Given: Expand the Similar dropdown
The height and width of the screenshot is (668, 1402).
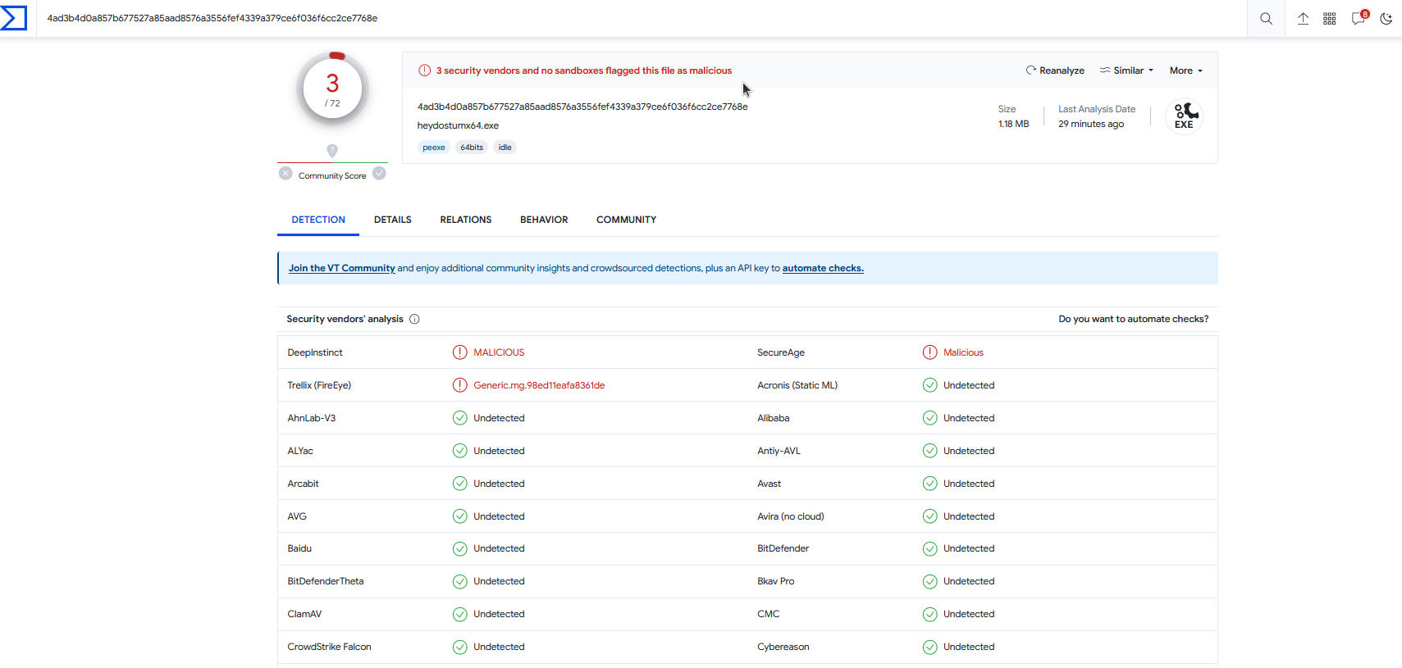Looking at the screenshot, I should tap(1127, 70).
